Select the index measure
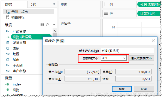 coord(17,84)
